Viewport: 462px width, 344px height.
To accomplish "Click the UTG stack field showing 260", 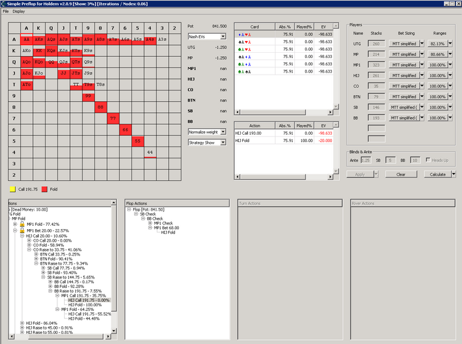I will pyautogui.click(x=376, y=44).
